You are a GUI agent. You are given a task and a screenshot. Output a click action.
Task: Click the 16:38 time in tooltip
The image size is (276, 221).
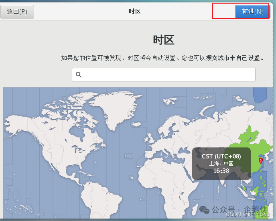click(x=221, y=171)
